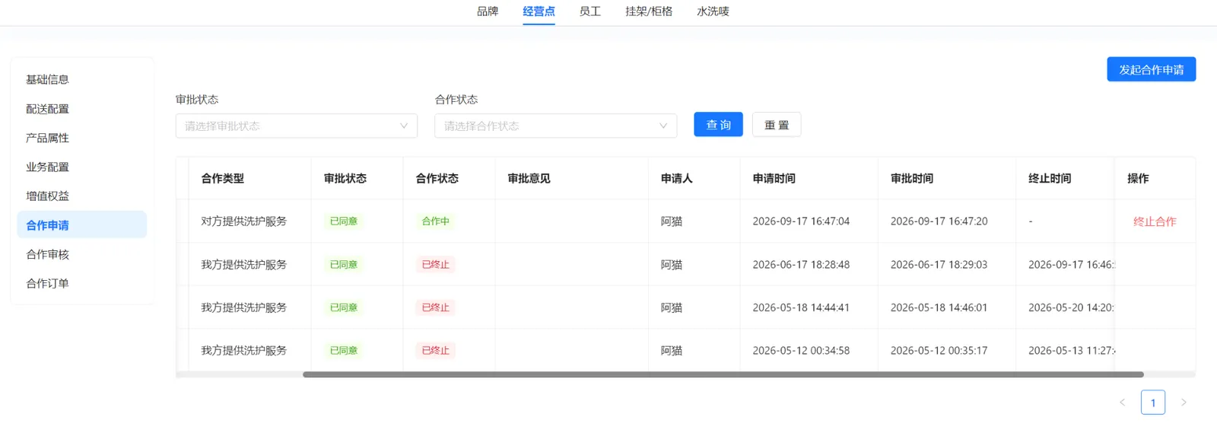Screen dimensions: 1217x433
Task: Click 终止合作 link in first row
Action: click(x=1155, y=221)
